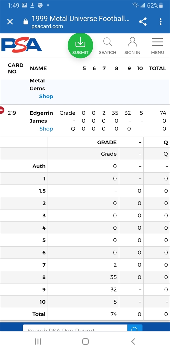170x351 pixels.
Task: Tap the Android back arrow
Action: point(133,341)
